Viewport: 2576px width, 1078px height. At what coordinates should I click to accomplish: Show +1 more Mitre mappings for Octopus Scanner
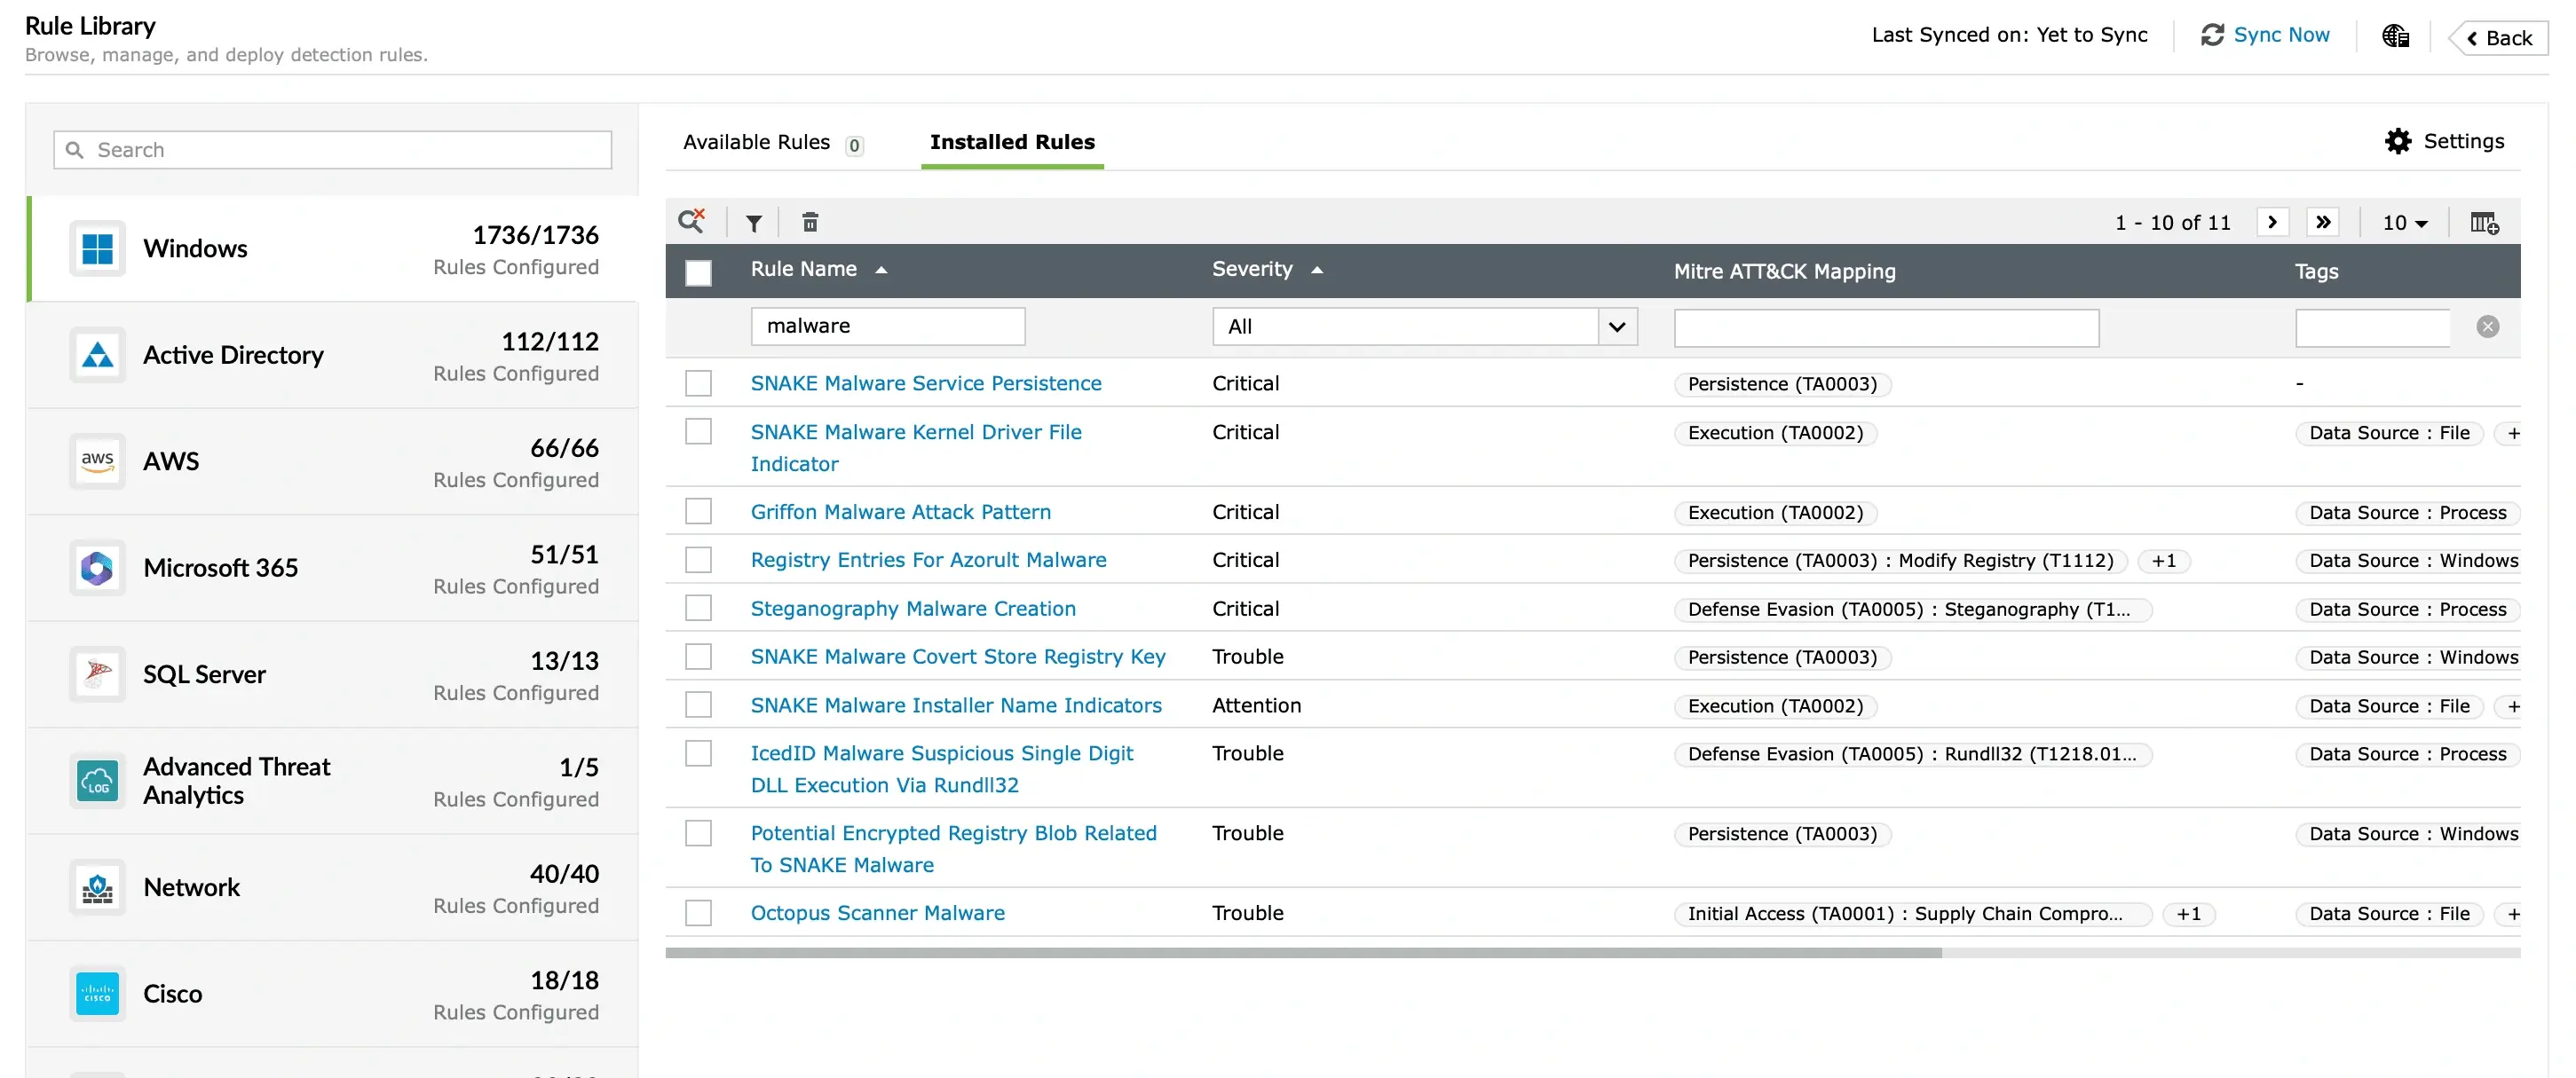pyautogui.click(x=2188, y=914)
